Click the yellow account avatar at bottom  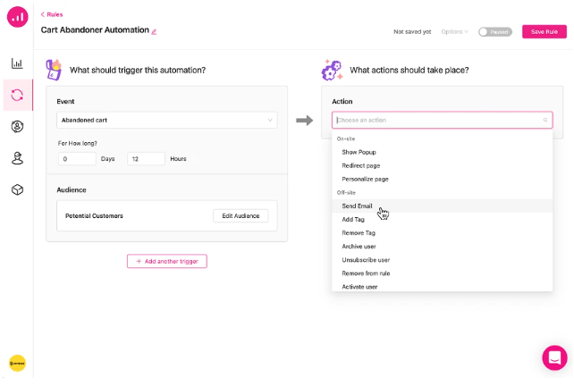[x=17, y=363]
